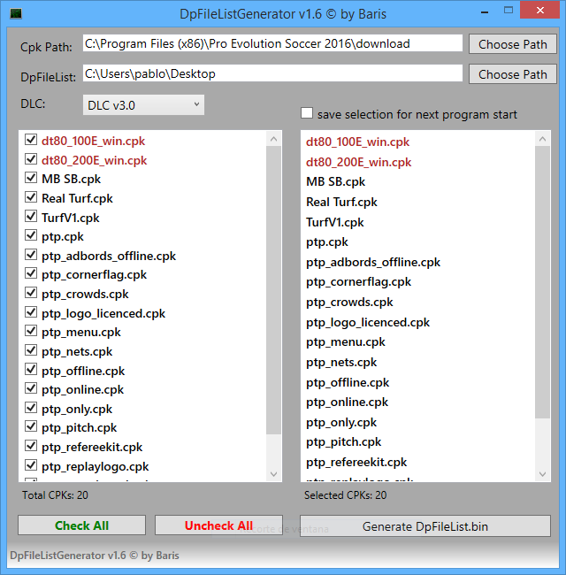This screenshot has height=575, width=566.
Task: Select dt80_200E_win.cpk in right list
Action: point(358,162)
